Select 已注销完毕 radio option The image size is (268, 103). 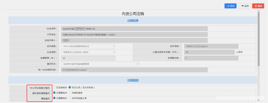click(x=55, y=88)
